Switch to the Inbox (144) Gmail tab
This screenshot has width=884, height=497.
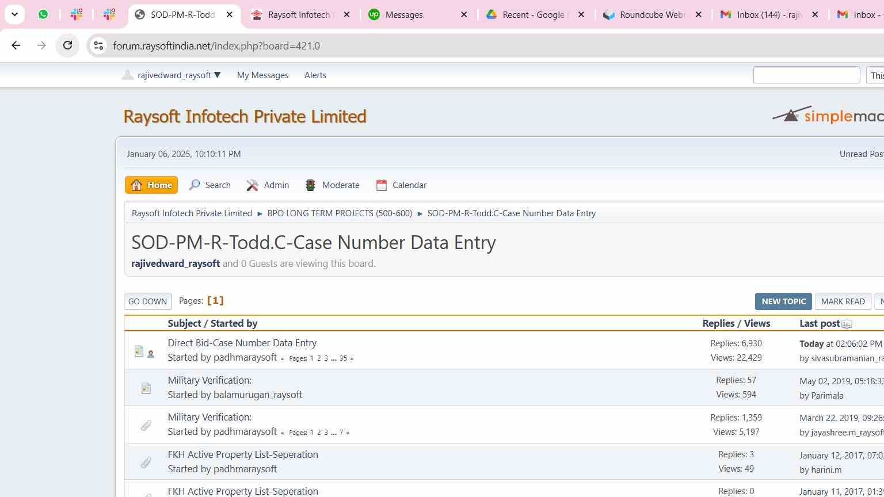pos(770,14)
